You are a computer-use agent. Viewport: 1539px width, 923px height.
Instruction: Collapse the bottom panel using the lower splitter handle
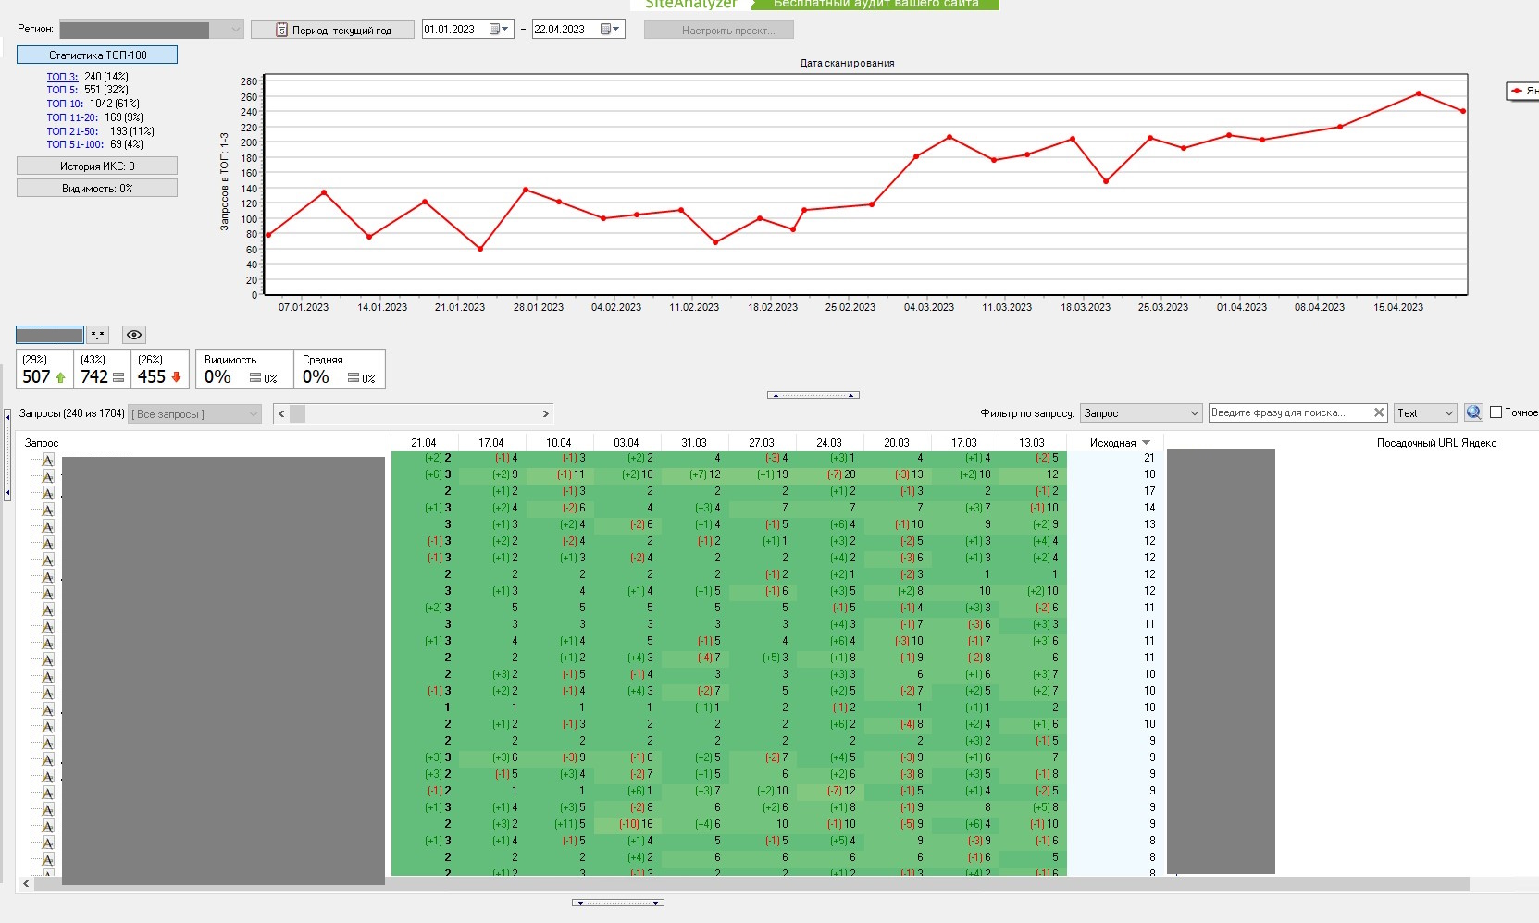tap(618, 903)
